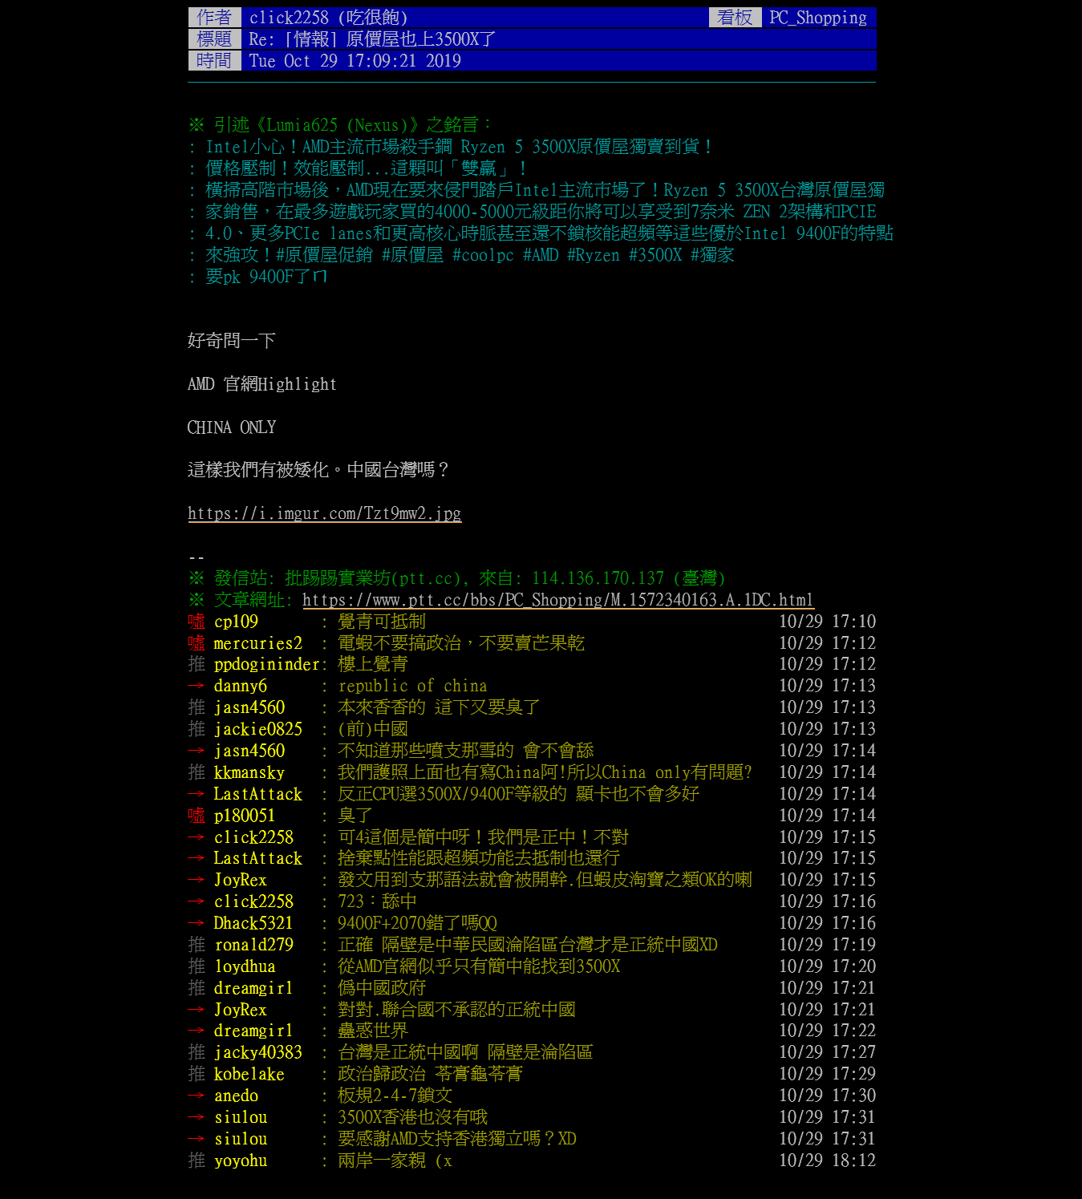Click username loydhua in comments
The image size is (1082, 1199).
pos(245,966)
